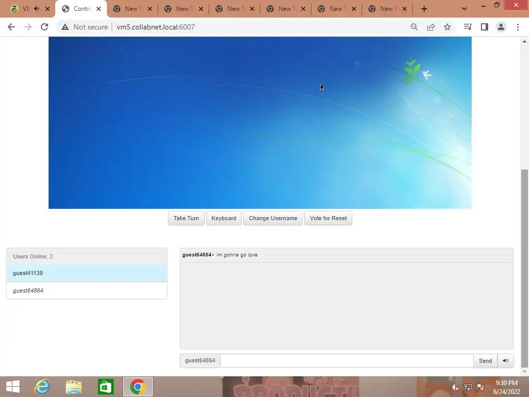Screen dimensions: 529x397
Task: Open the Chrome profile avatar
Action: [x=501, y=27]
